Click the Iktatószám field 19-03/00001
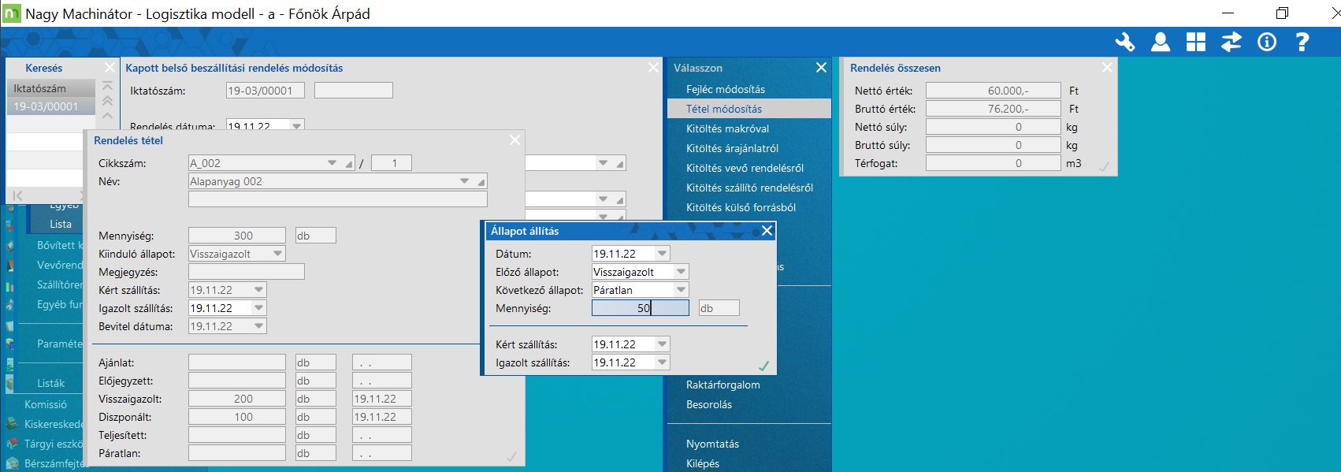This screenshot has height=472, width=1341. click(x=265, y=91)
